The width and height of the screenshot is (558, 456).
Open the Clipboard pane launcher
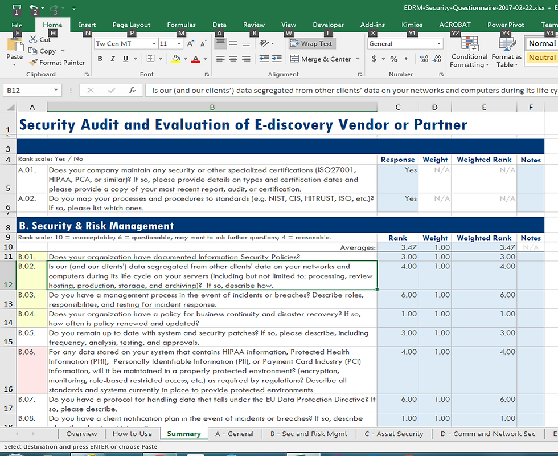pyautogui.click(x=87, y=75)
